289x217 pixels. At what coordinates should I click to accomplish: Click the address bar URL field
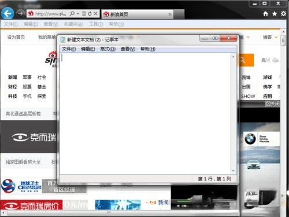(51, 14)
